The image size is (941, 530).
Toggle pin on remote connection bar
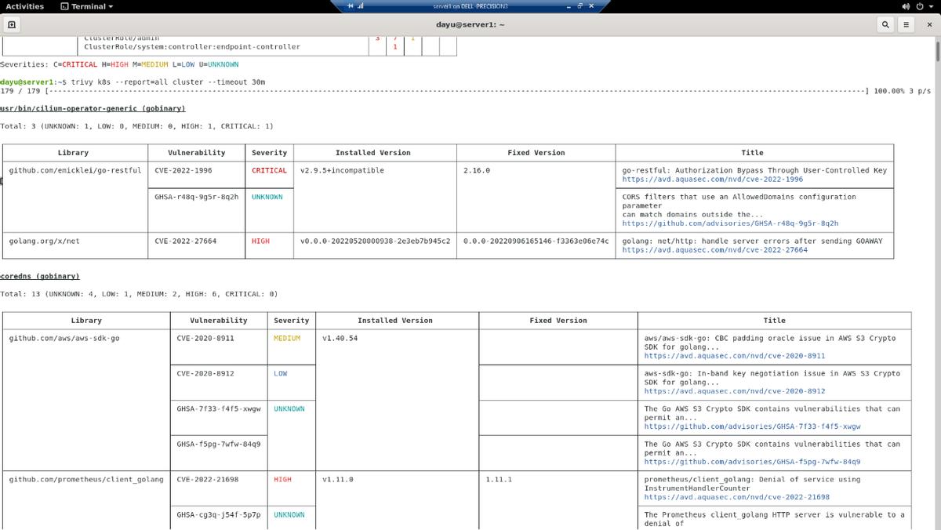[x=351, y=5]
